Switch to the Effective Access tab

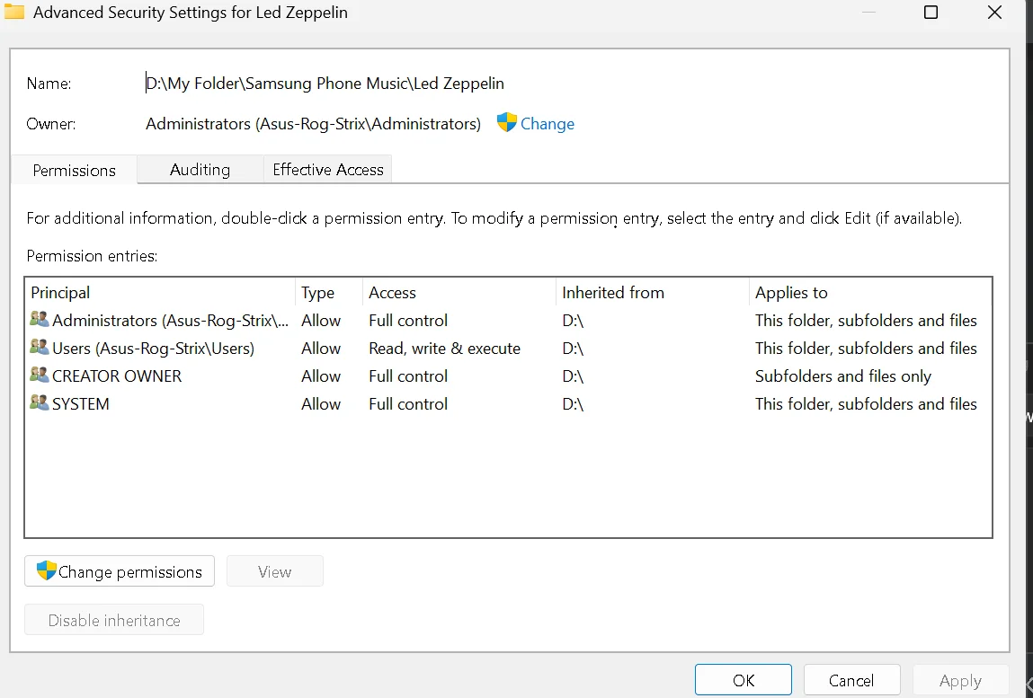pos(327,169)
